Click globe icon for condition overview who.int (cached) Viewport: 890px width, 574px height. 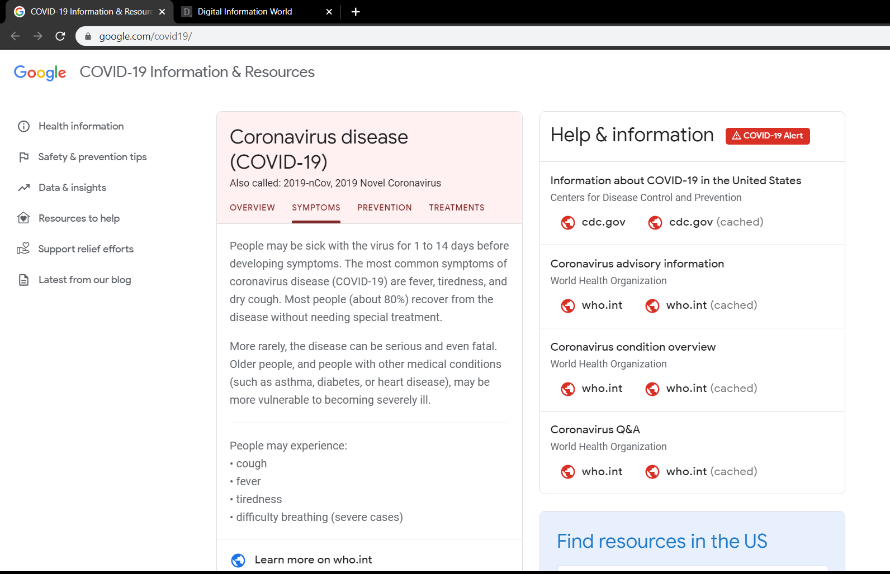(x=652, y=389)
